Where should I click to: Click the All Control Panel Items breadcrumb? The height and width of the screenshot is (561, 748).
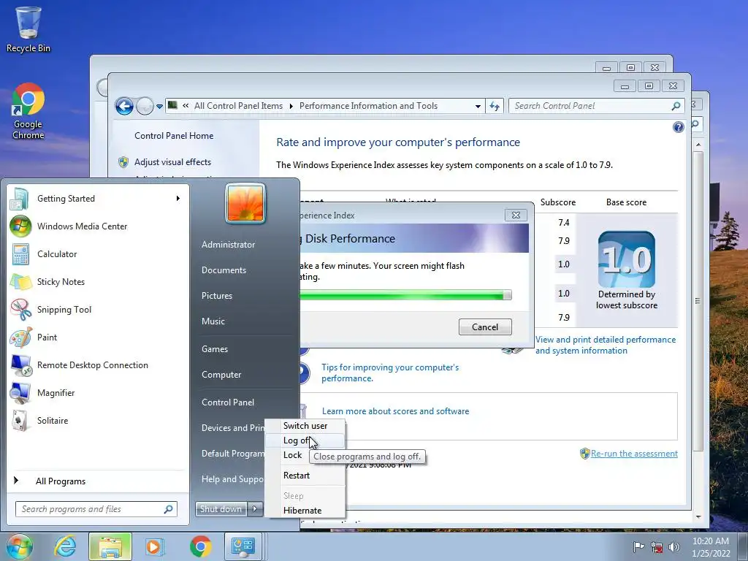(238, 106)
